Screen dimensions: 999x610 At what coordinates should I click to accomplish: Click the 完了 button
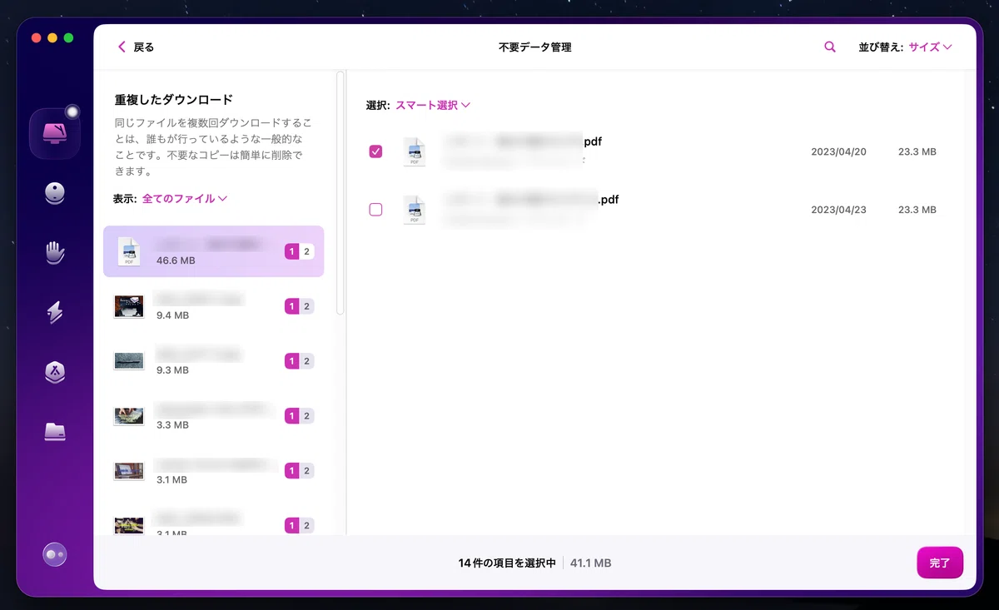coord(940,563)
